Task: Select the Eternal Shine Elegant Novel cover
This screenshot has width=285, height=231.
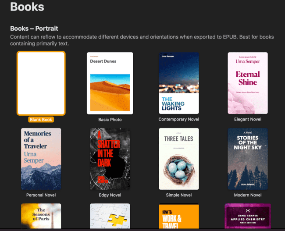Action: point(247,83)
